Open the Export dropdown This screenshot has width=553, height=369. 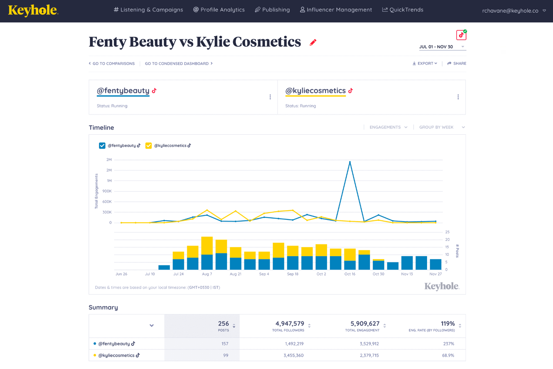(x=425, y=64)
